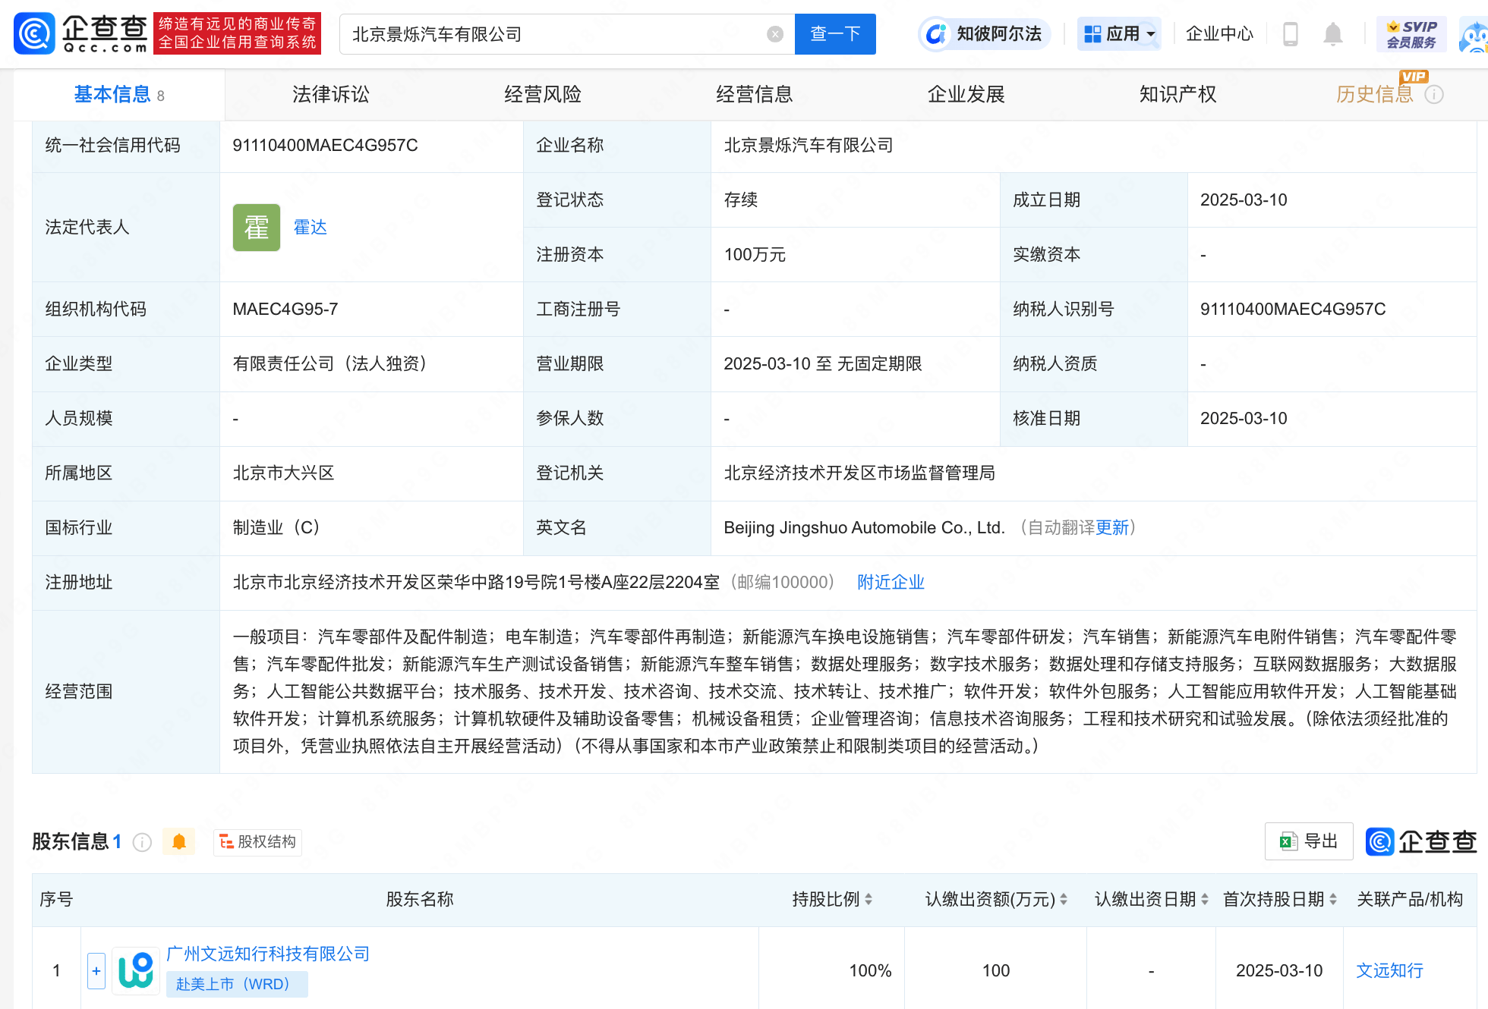Open 股权结构 button

click(258, 841)
